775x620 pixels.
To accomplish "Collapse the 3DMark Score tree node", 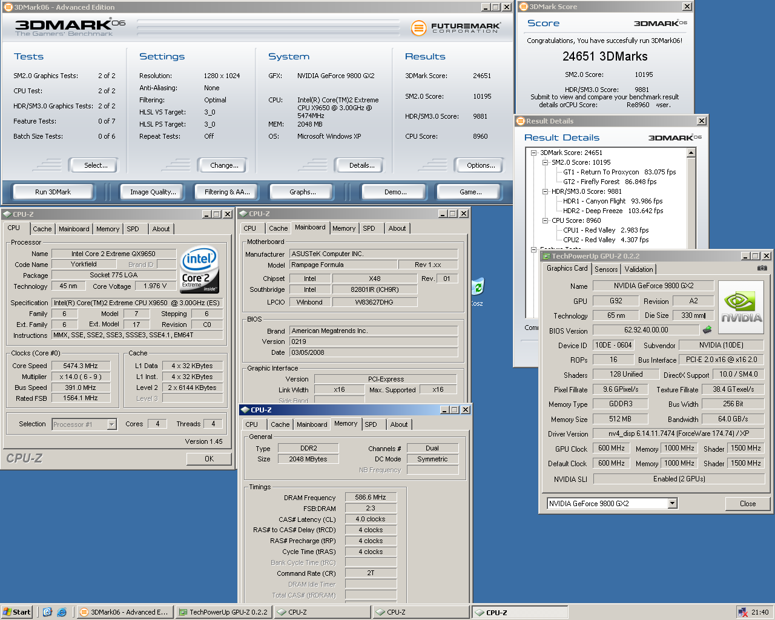I will (x=533, y=153).
